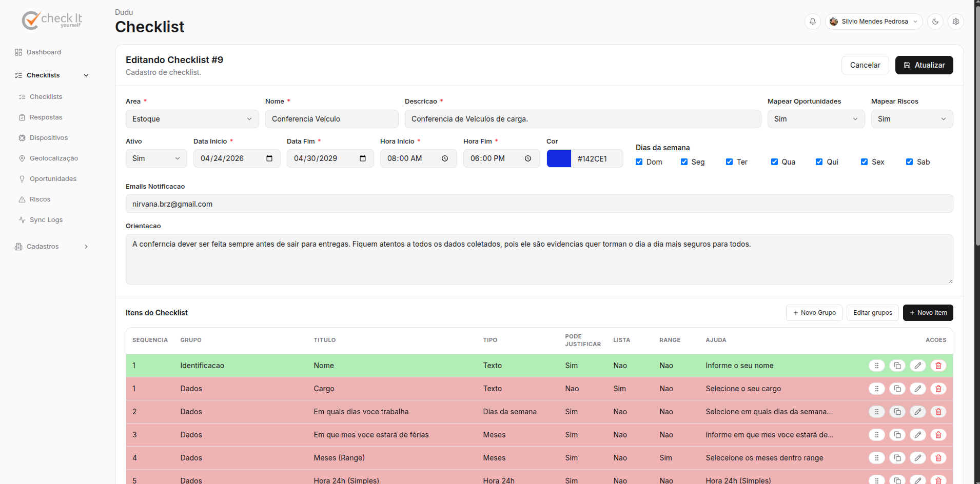Toggle the Qua weekday checkbox
980x484 pixels.
(x=775, y=162)
